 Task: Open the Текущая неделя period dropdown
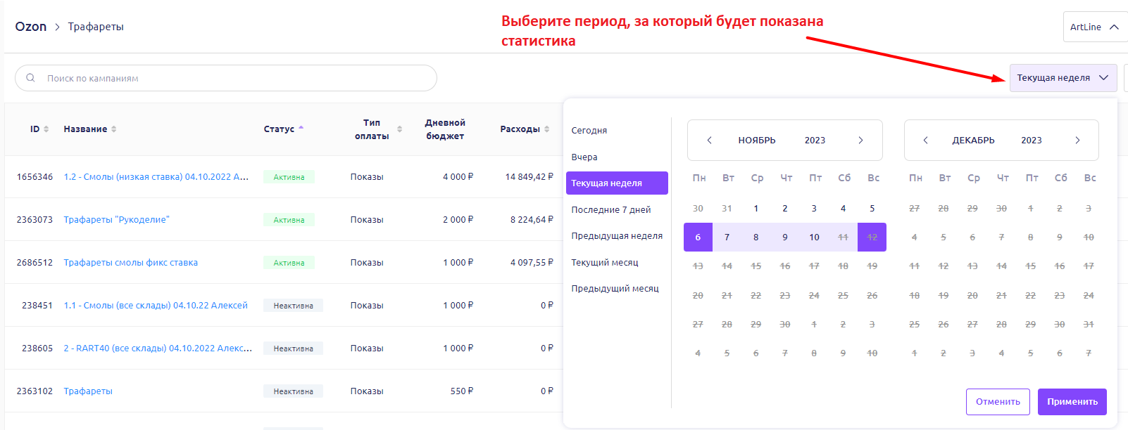(1063, 78)
